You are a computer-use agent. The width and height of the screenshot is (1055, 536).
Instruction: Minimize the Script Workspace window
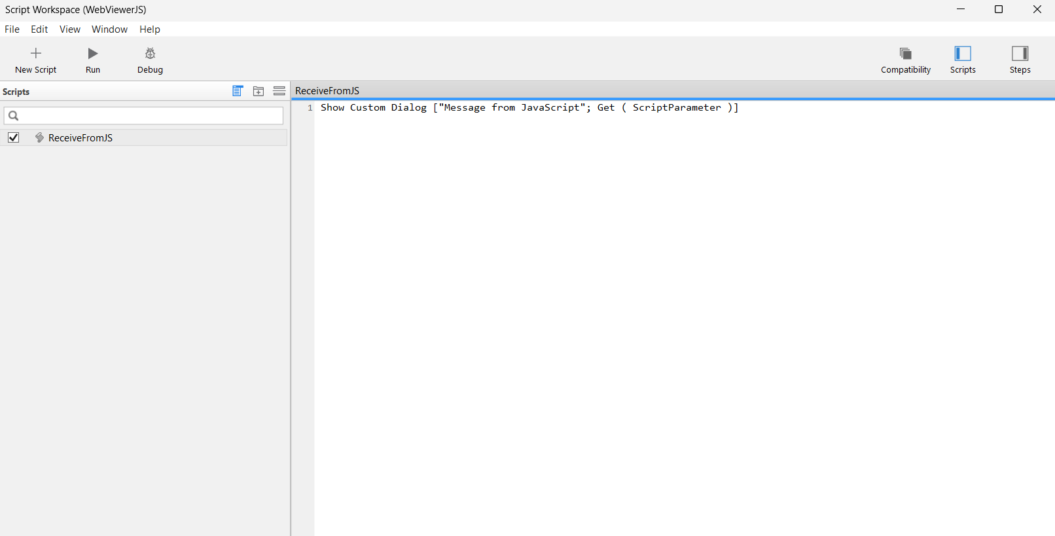point(961,9)
